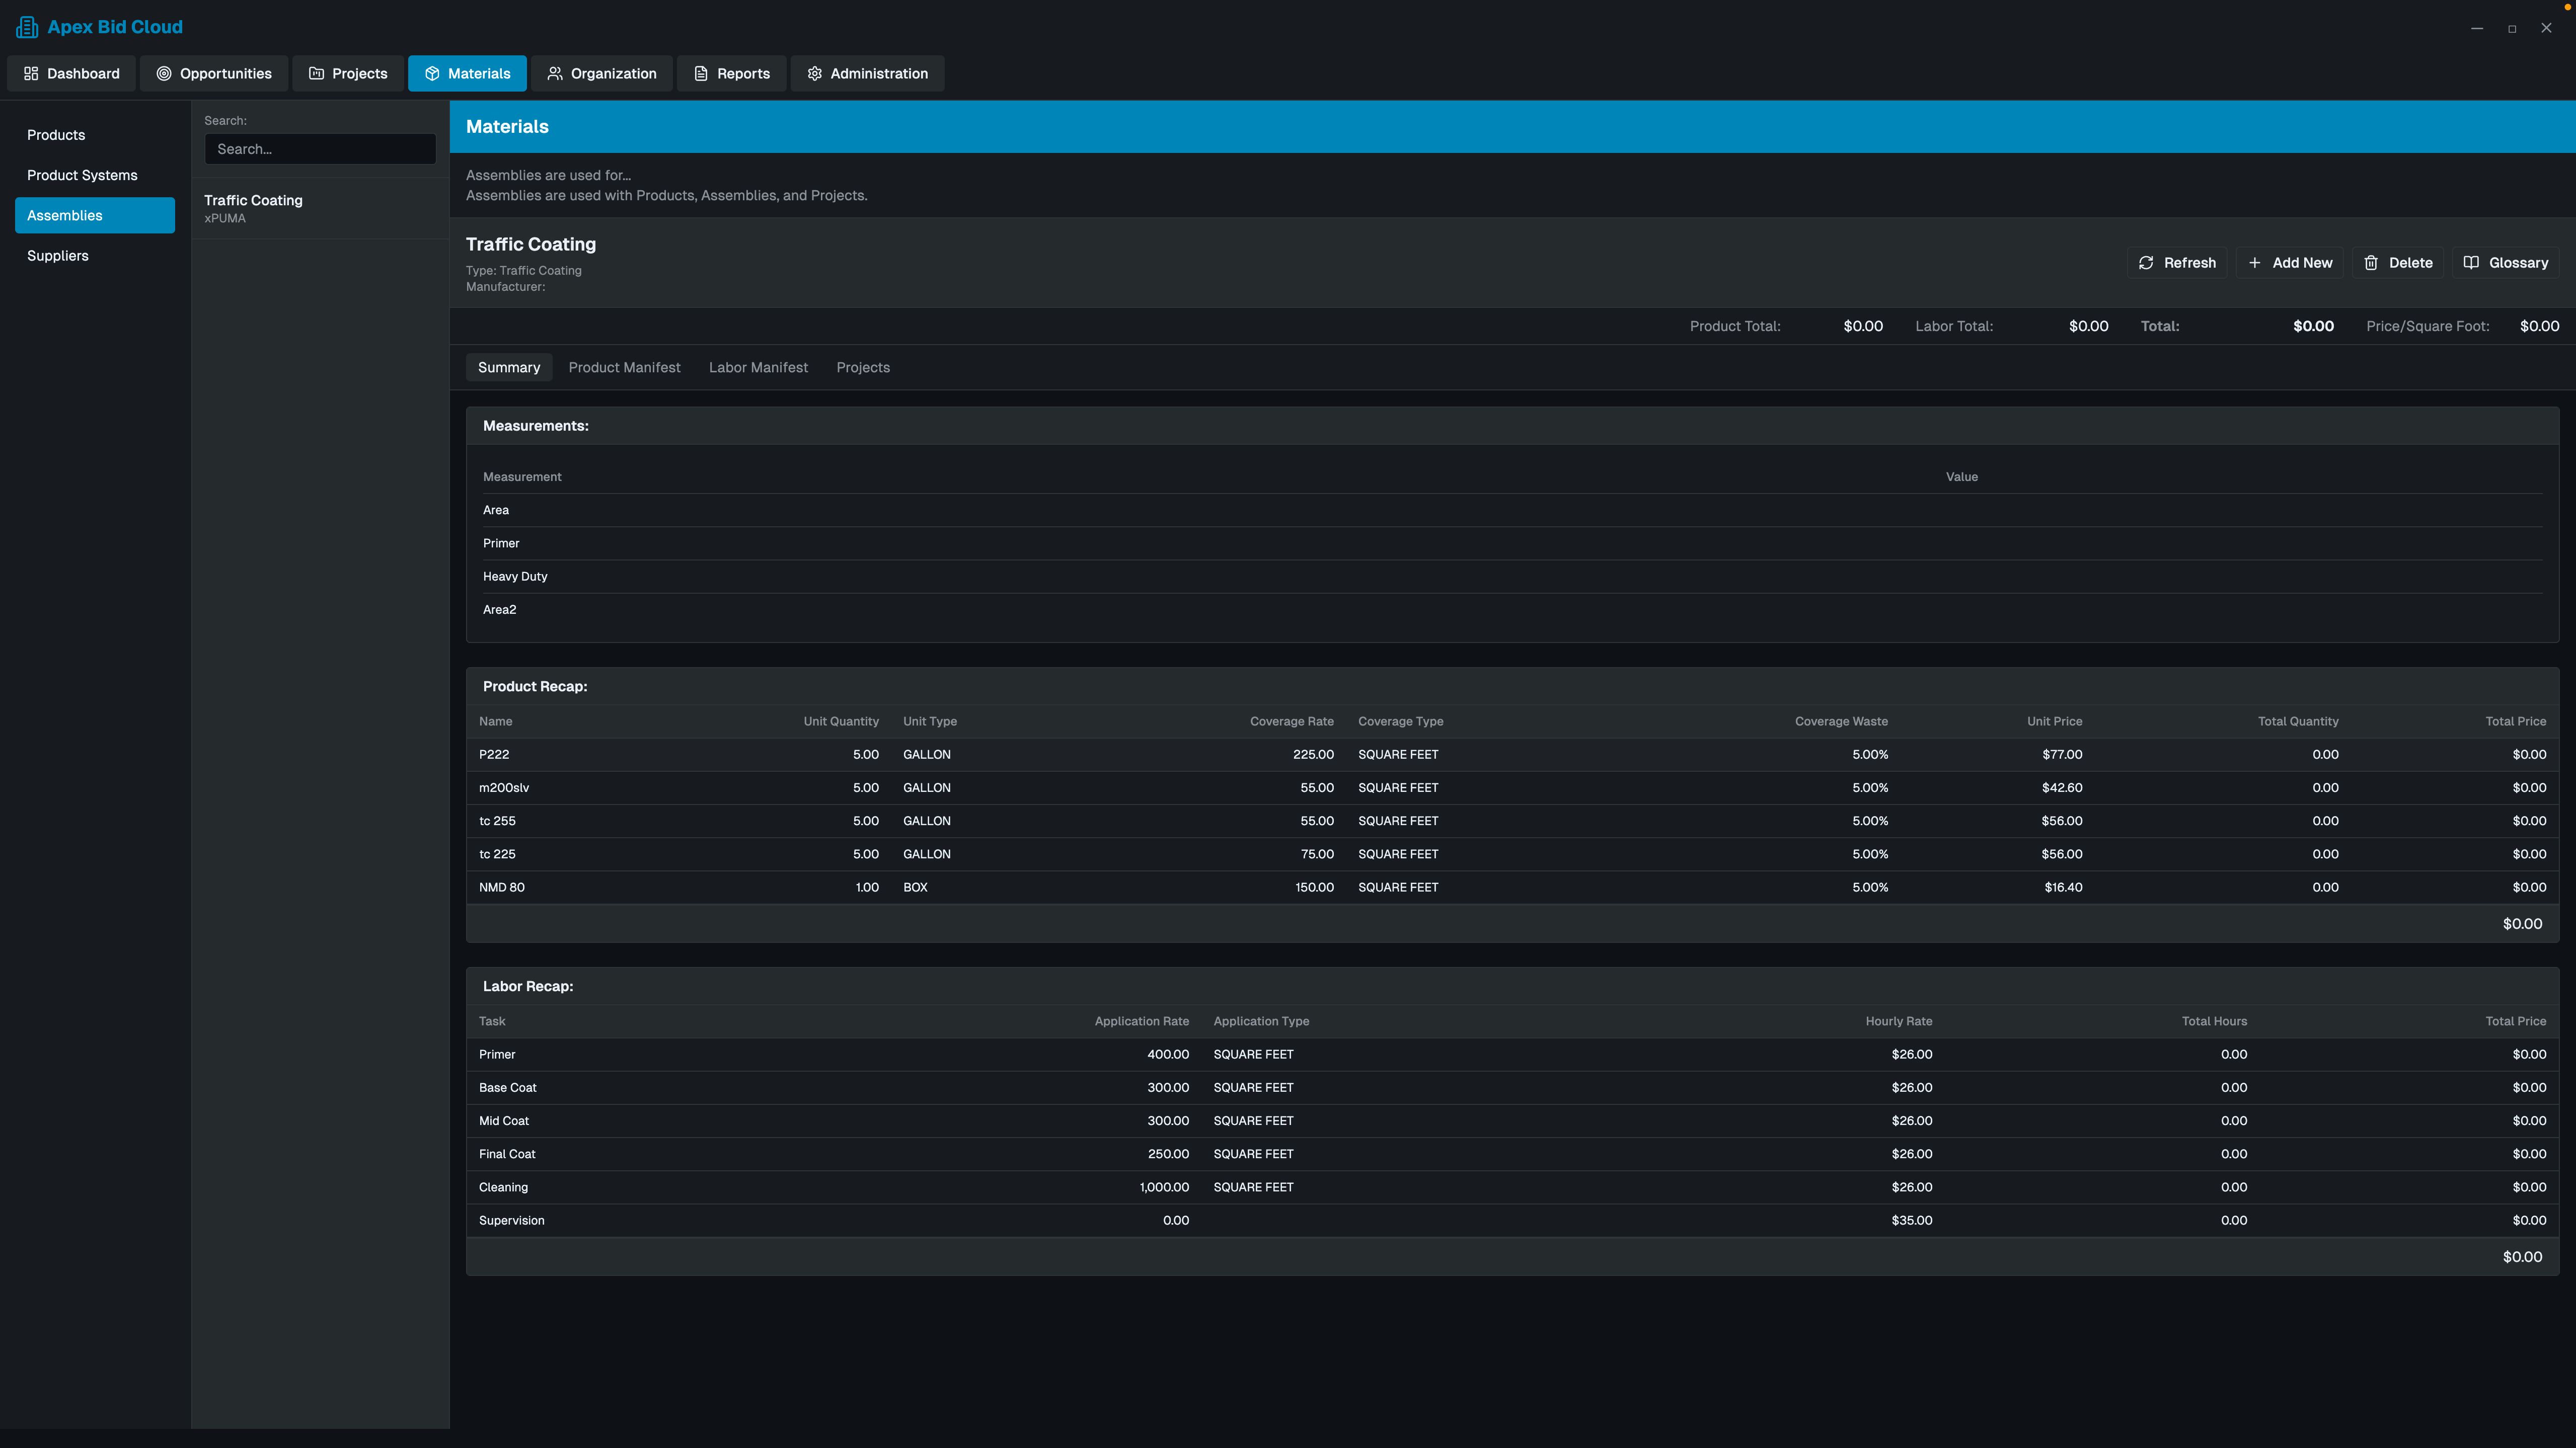The width and height of the screenshot is (2576, 1448).
Task: Select the Projects assembly tab
Action: pyautogui.click(x=863, y=368)
